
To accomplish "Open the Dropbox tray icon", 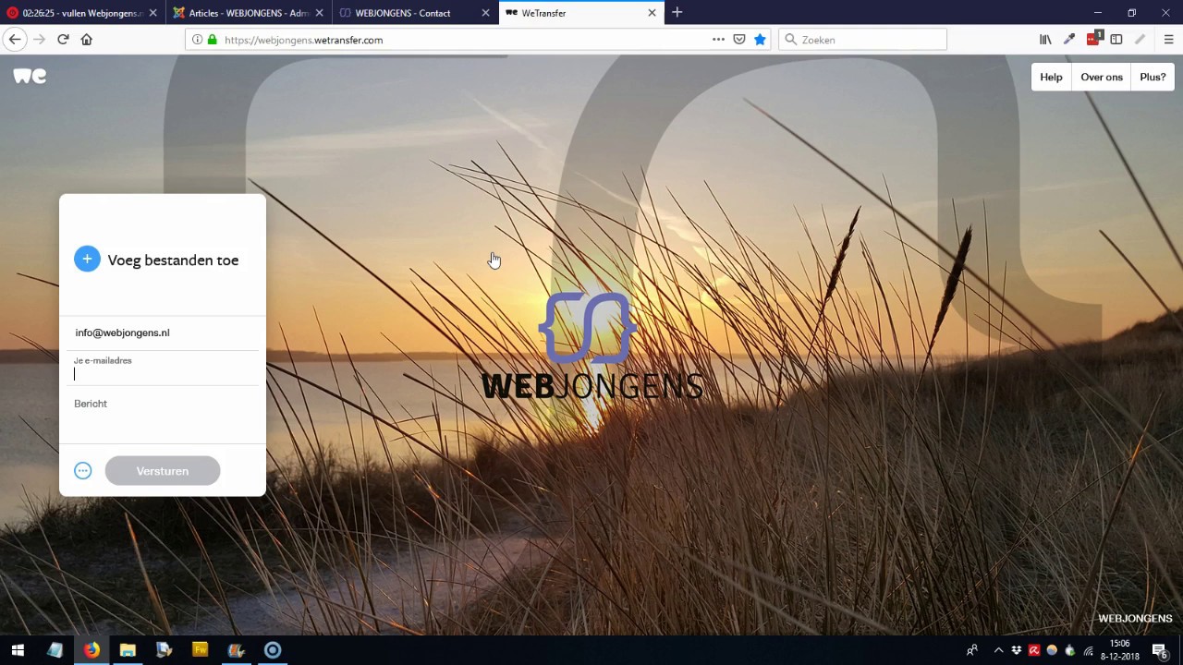I will point(1017,650).
